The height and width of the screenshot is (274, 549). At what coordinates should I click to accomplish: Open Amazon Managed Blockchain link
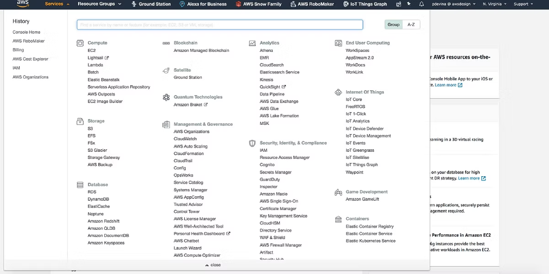[x=201, y=51]
